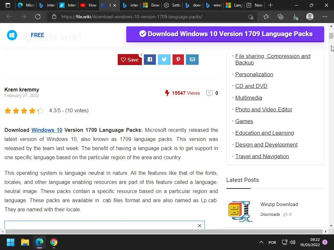Open File Explorer from the taskbar
The image size is (334, 250).
(x=25, y=242)
